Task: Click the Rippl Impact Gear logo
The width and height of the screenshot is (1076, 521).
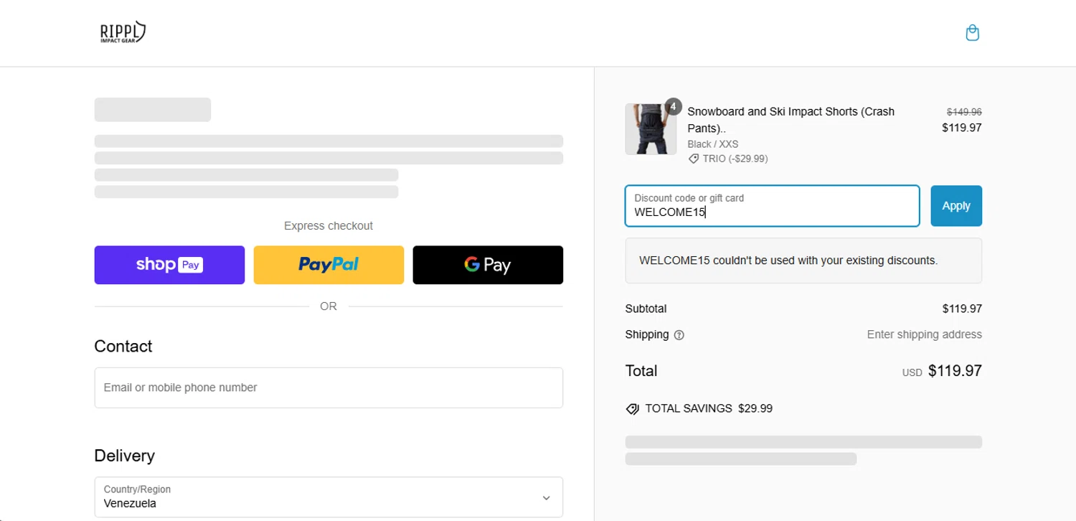Action: pyautogui.click(x=123, y=32)
